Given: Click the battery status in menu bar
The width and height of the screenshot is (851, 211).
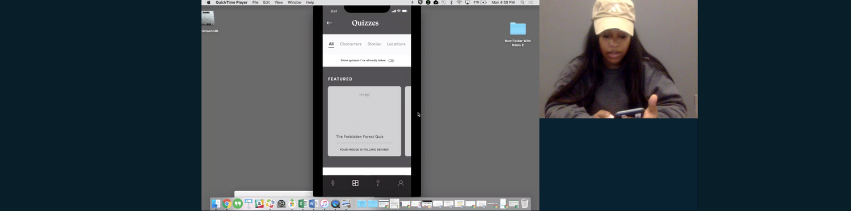Looking at the screenshot, I should 480,2.
